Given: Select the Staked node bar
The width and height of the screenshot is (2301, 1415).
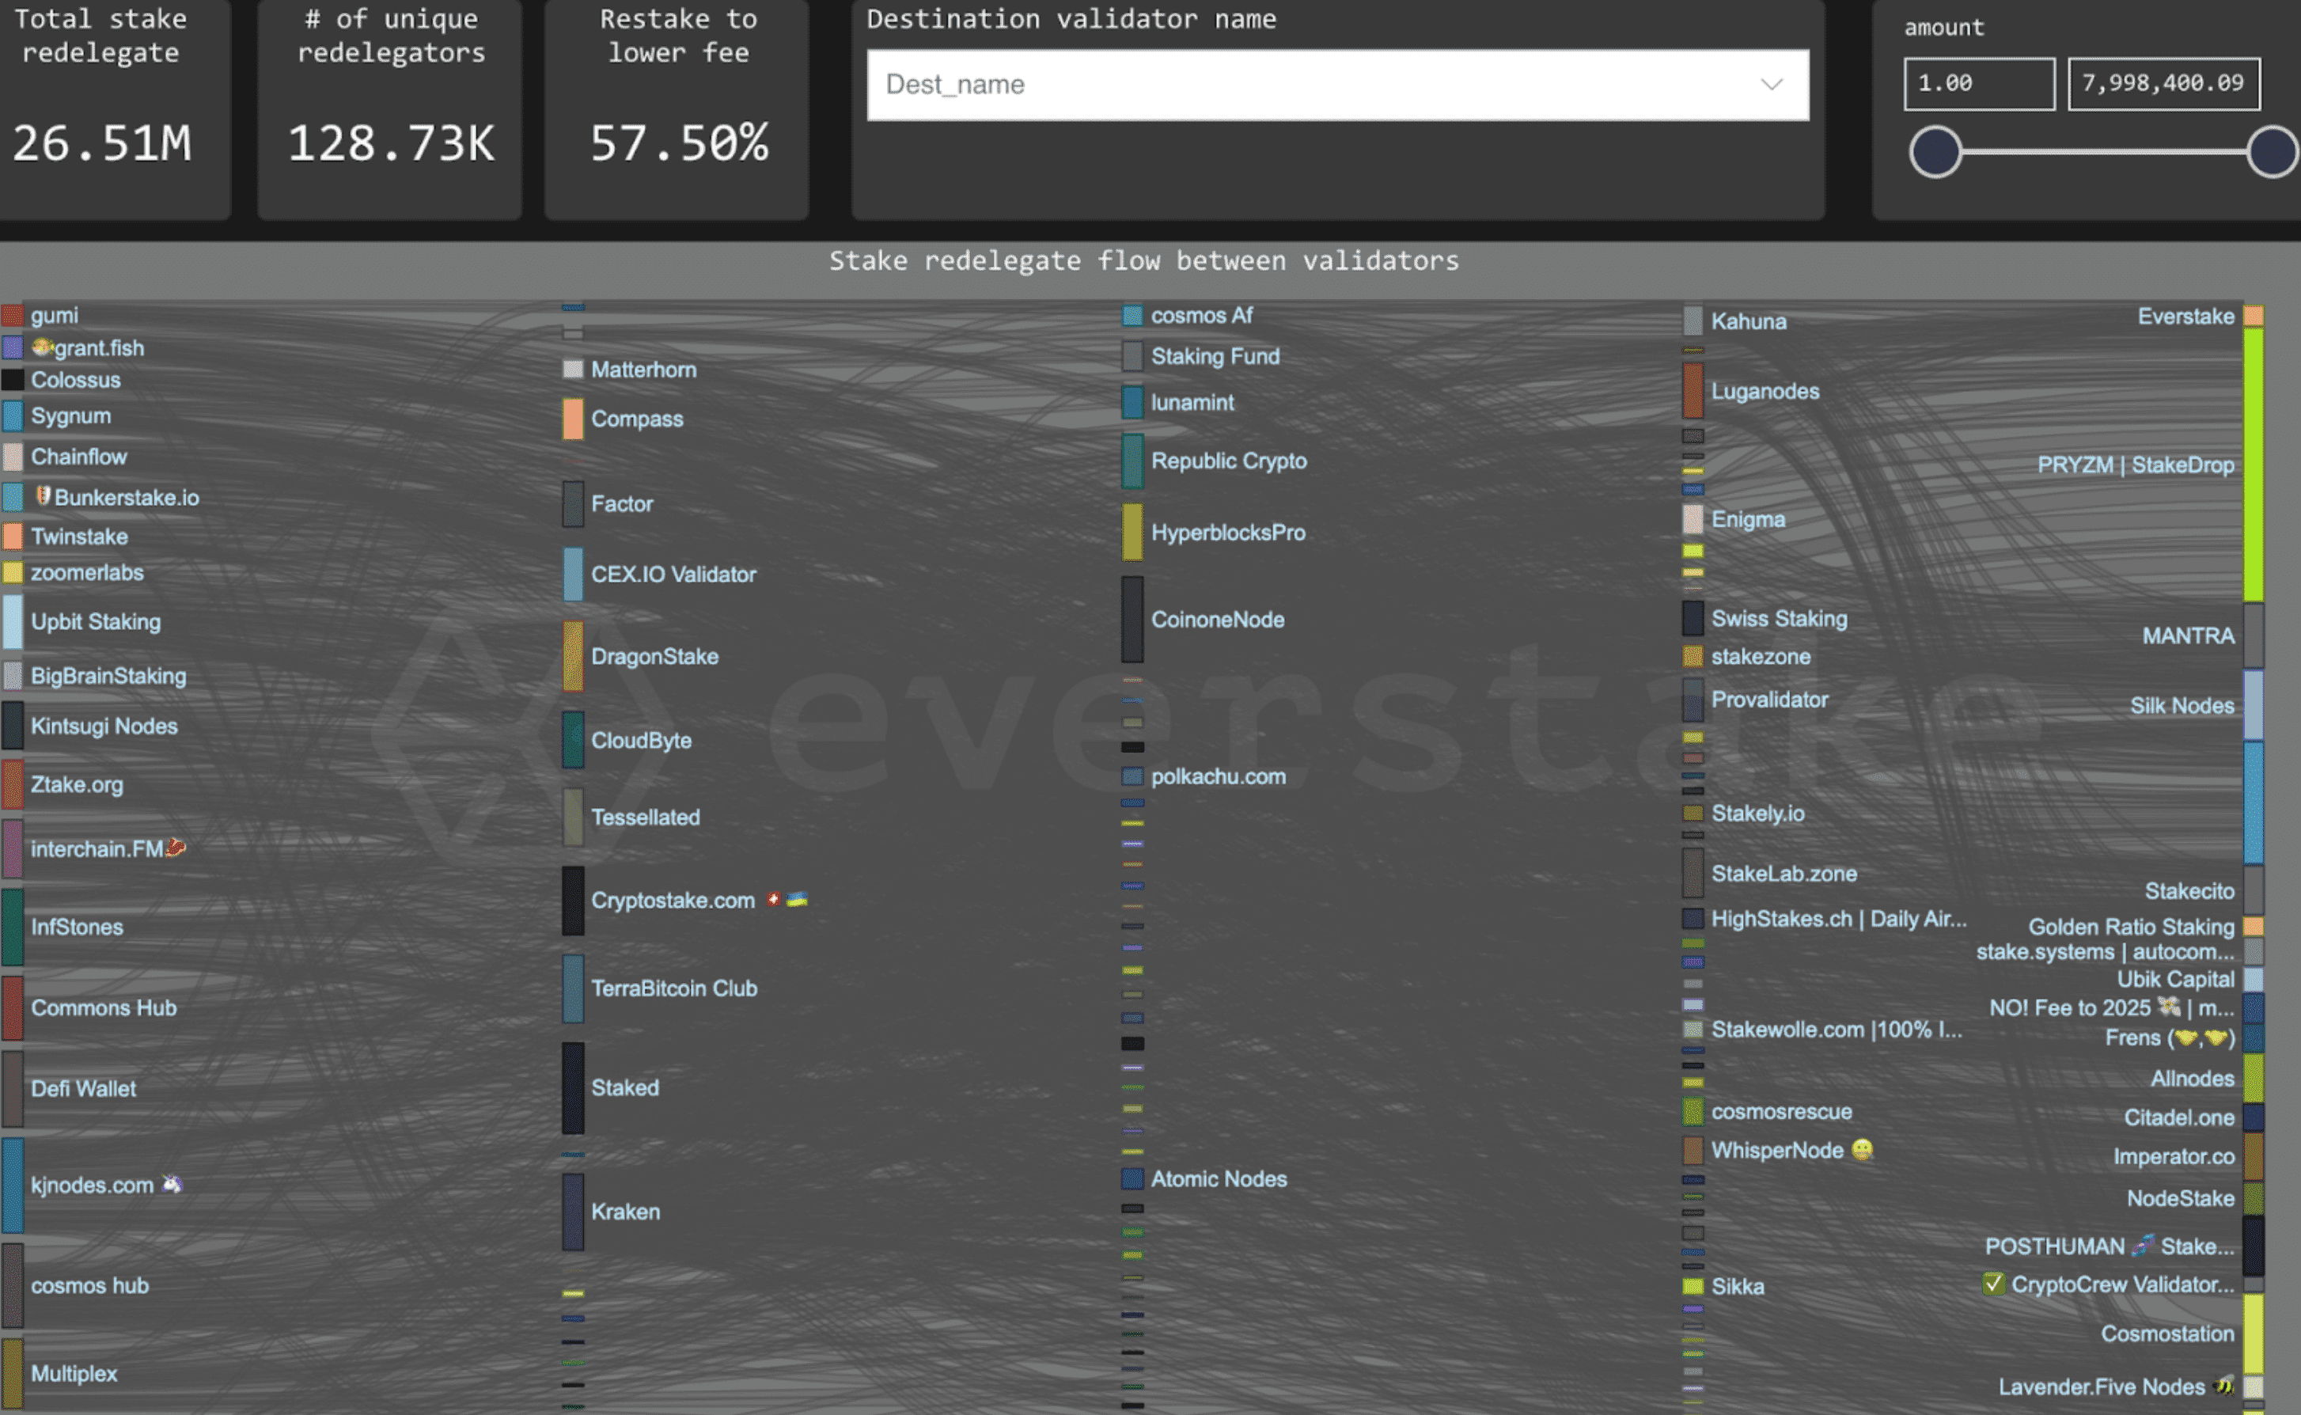Looking at the screenshot, I should (573, 1087).
